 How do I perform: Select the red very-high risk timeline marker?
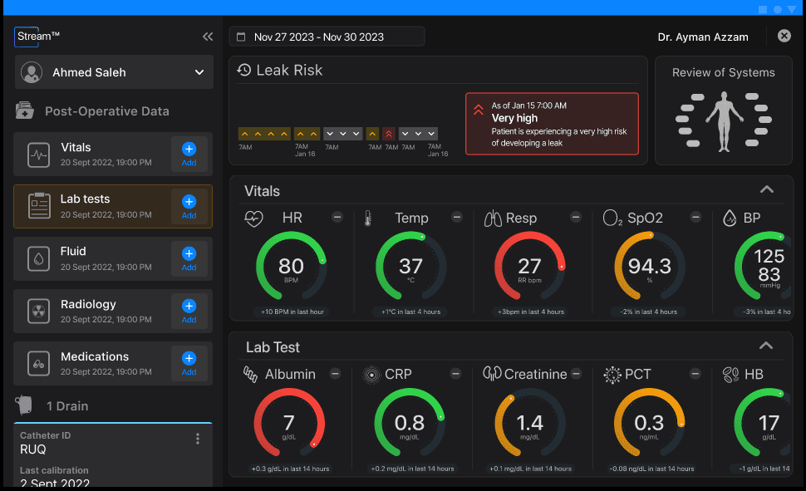(x=389, y=134)
